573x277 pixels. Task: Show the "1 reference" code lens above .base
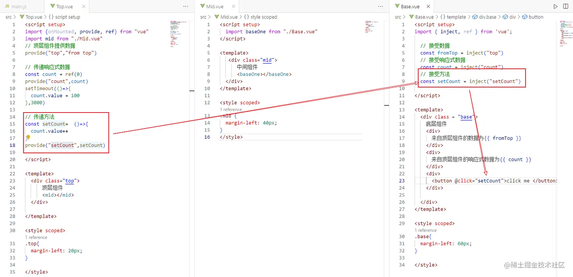pos(426,230)
